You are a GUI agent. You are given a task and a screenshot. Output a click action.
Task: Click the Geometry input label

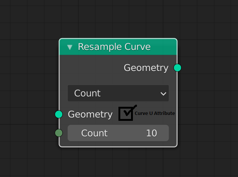[x=90, y=115]
